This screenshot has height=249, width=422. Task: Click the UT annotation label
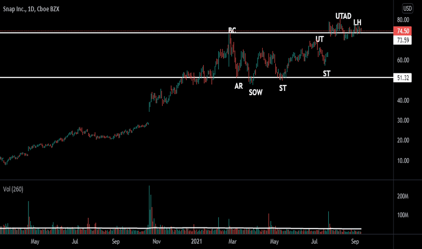coord(320,39)
